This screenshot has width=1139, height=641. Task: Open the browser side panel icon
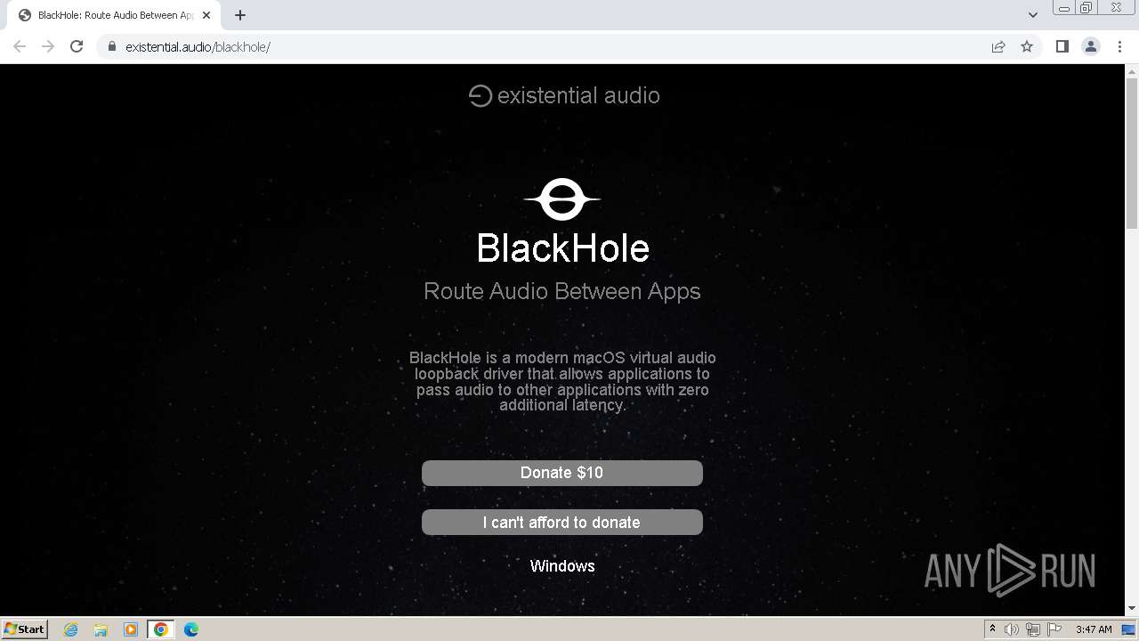(1062, 46)
